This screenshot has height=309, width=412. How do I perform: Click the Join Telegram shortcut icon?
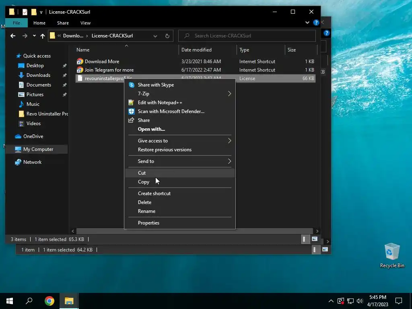click(80, 70)
